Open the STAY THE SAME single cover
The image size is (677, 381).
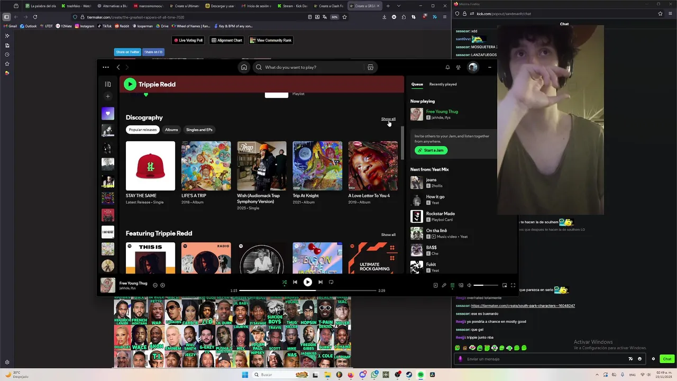click(x=150, y=166)
